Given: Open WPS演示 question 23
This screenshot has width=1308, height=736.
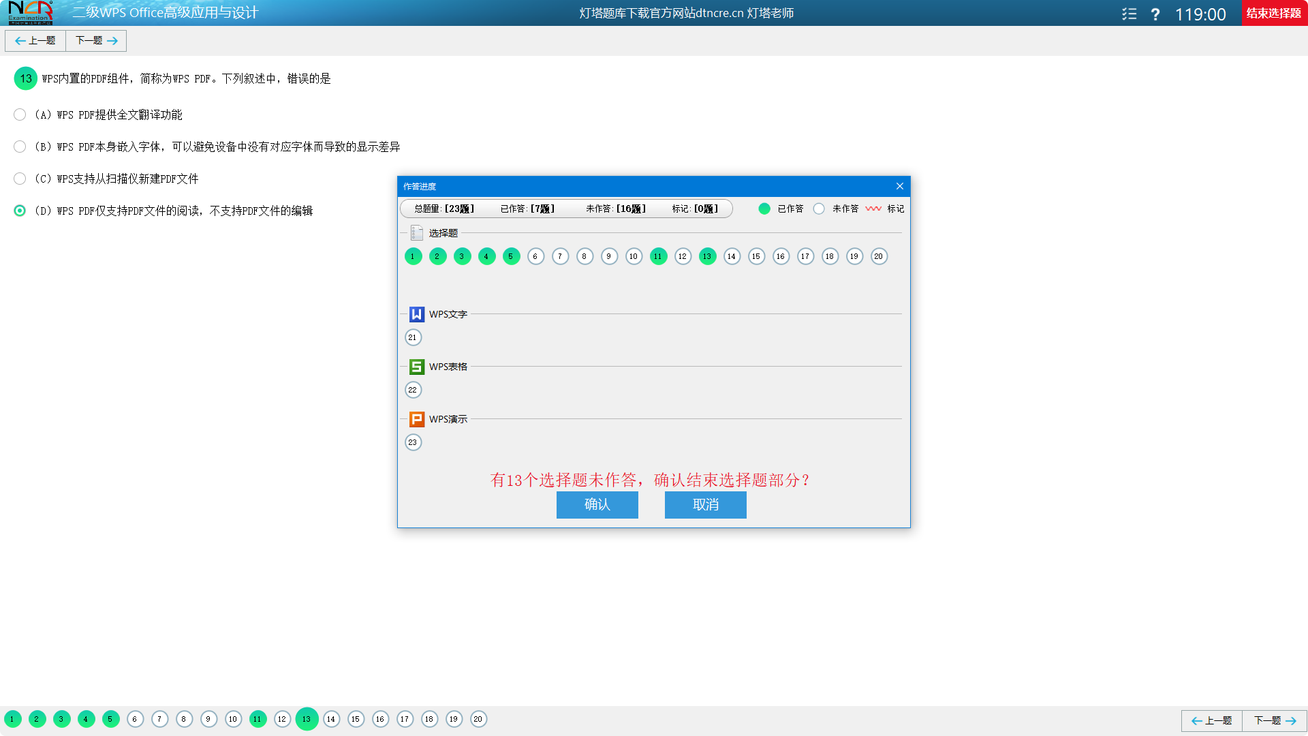Looking at the screenshot, I should (413, 442).
